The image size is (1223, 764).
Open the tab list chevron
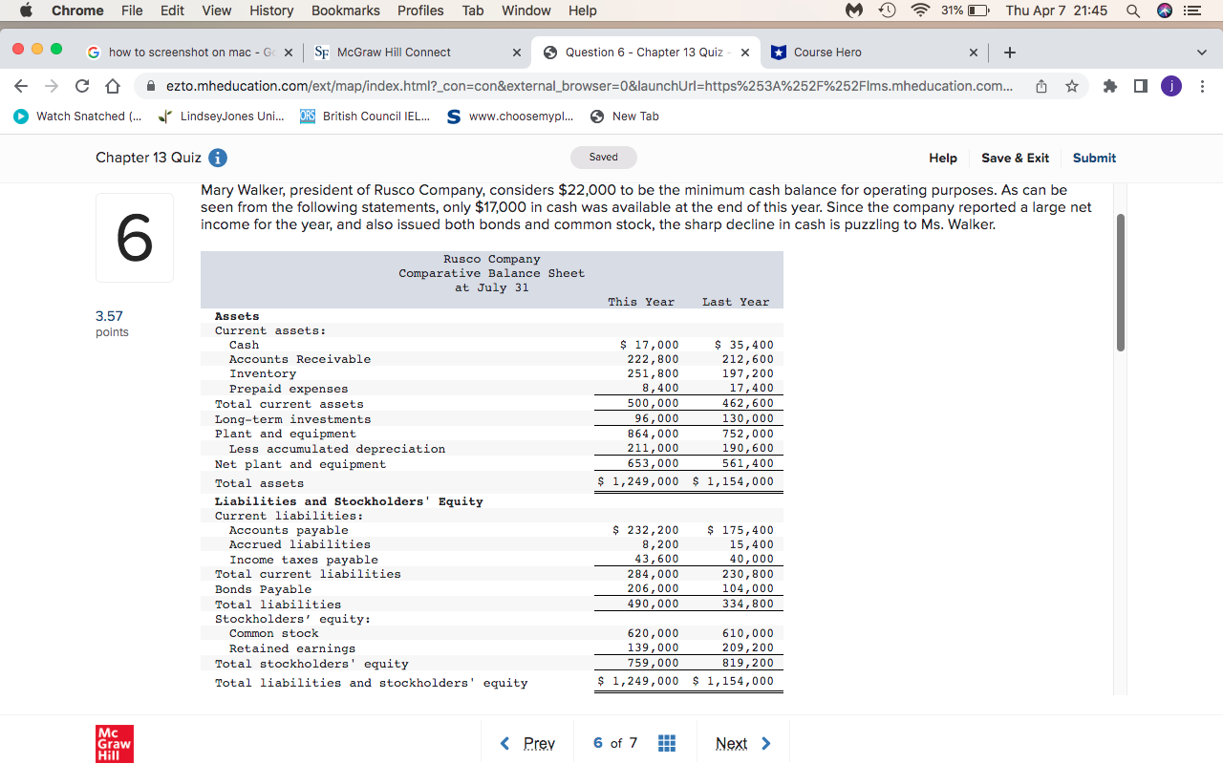[1202, 53]
